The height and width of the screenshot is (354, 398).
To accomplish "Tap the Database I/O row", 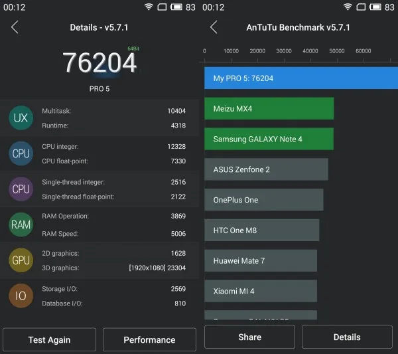I will pos(113,303).
